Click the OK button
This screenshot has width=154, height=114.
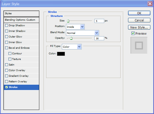coord(139,13)
